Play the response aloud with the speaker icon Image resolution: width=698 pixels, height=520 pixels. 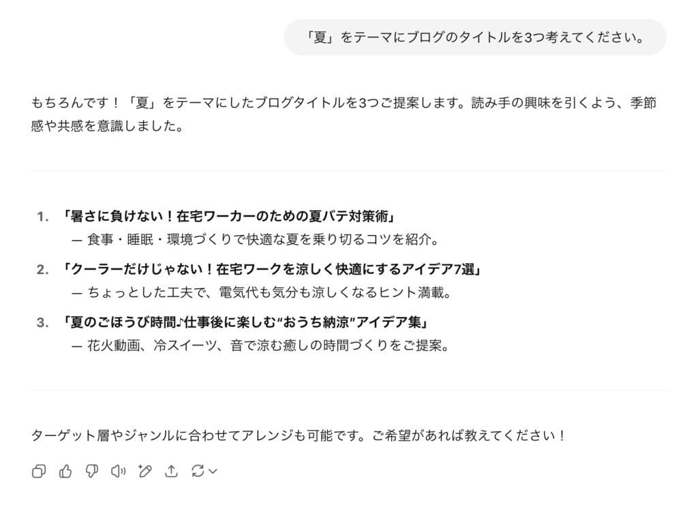click(x=119, y=471)
